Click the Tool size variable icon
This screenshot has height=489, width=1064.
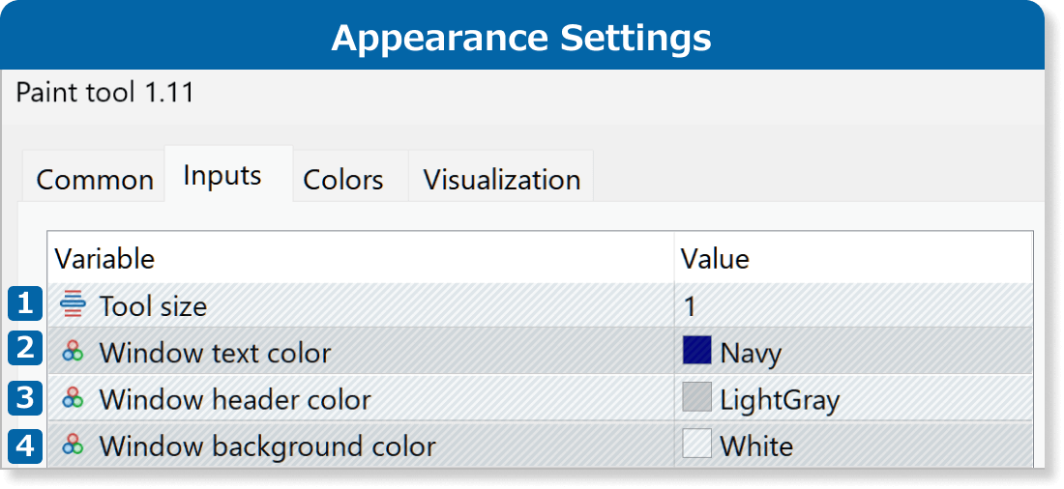pyautogui.click(x=74, y=306)
